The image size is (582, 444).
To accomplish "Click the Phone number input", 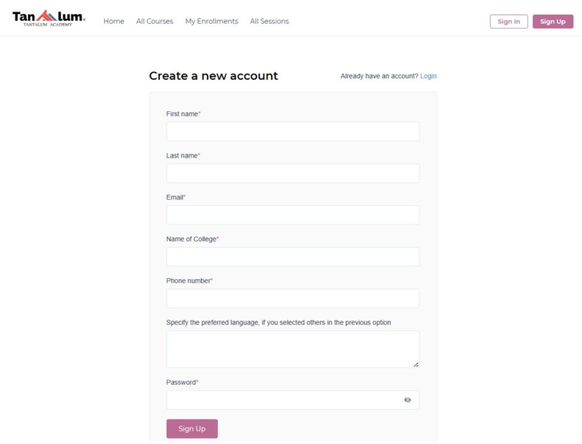I will 293,298.
